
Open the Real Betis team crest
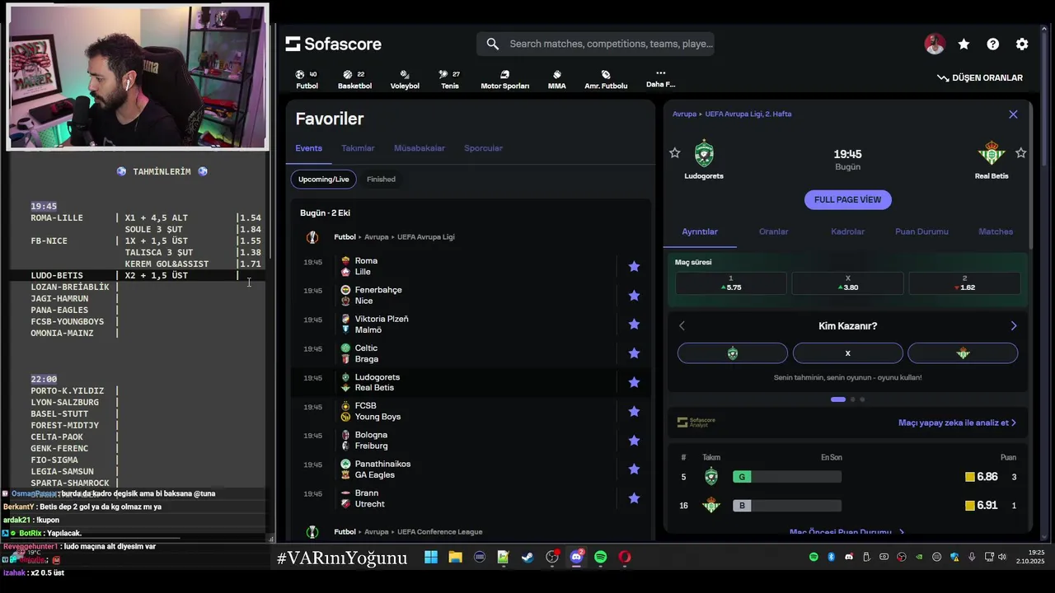[992, 154]
